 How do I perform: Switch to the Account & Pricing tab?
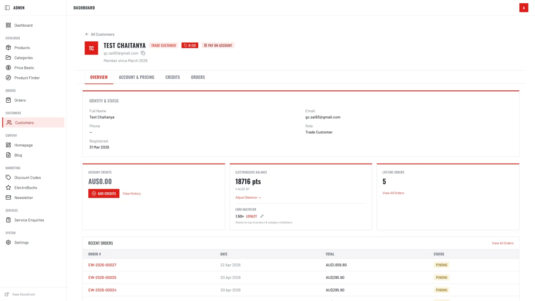[x=137, y=77]
